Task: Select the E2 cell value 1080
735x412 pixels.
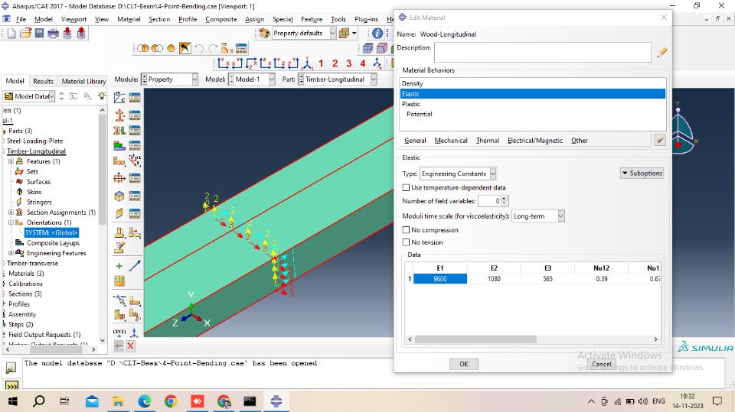Action: (494, 278)
